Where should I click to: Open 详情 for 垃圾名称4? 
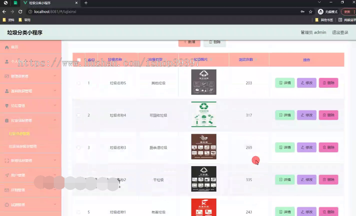(x=285, y=115)
